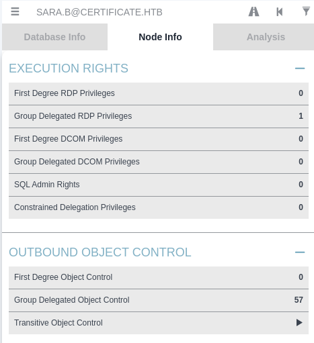Screen dimensions: 314x343
Task: Click the back arrow icon
Action: click(280, 11)
